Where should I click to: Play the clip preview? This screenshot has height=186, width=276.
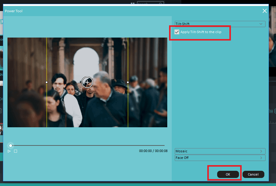(9, 151)
